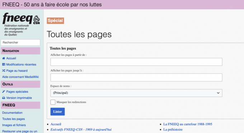Click the printer icon for Version imprimable
Viewport: 244px width, 133px height.
(x=4, y=98)
